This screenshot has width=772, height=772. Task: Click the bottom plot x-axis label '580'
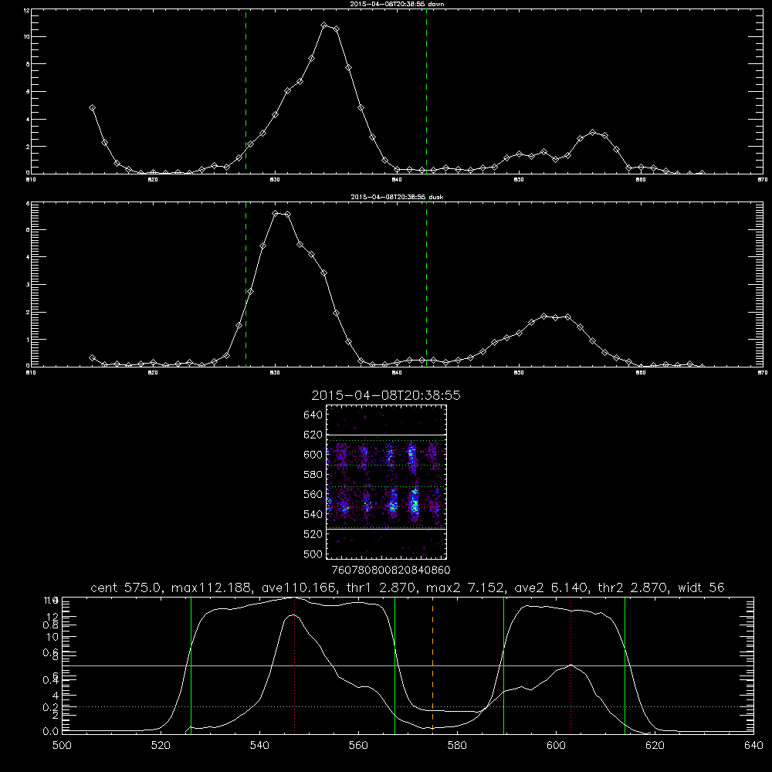tap(457, 746)
